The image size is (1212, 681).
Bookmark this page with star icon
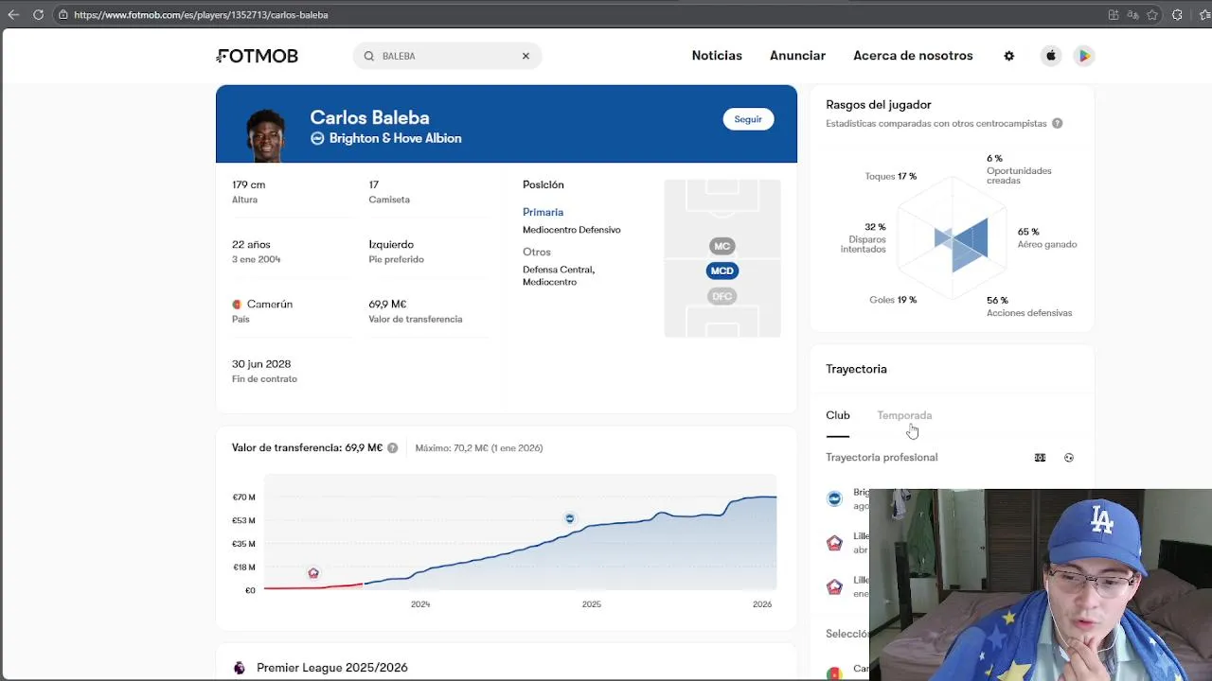click(x=1152, y=15)
